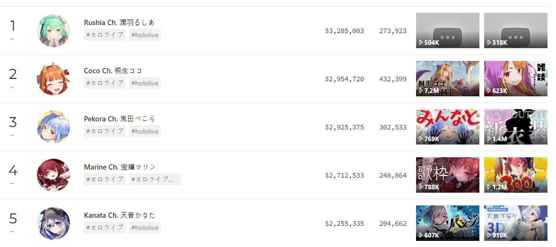Screen dimensions: 556x247
Task: Select #ホロライブ tag under Coco
Action: point(104,83)
